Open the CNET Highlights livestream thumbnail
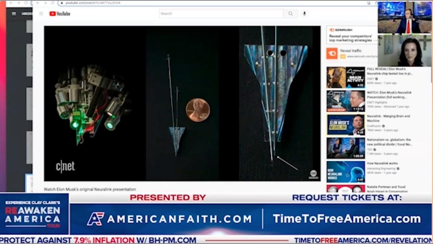This screenshot has height=244, width=433. 345,101
